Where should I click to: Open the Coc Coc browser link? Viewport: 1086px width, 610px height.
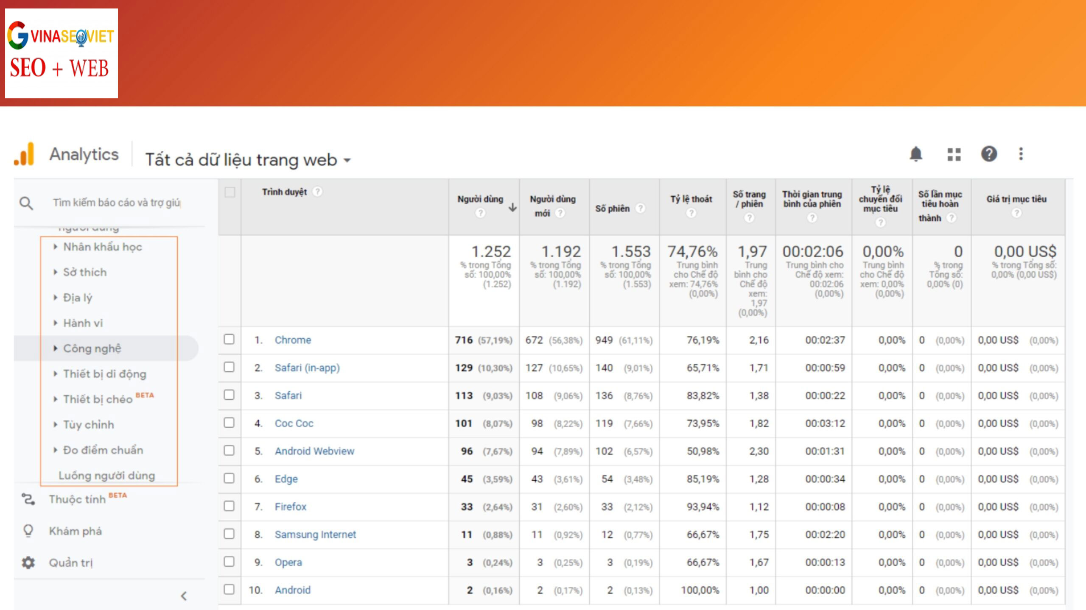[294, 423]
